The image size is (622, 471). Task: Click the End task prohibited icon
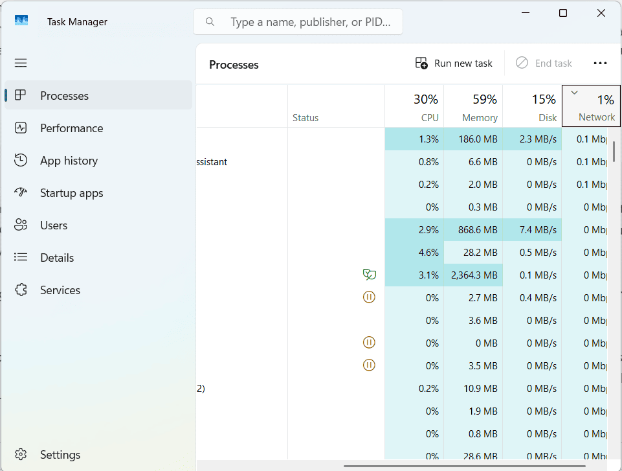point(522,63)
